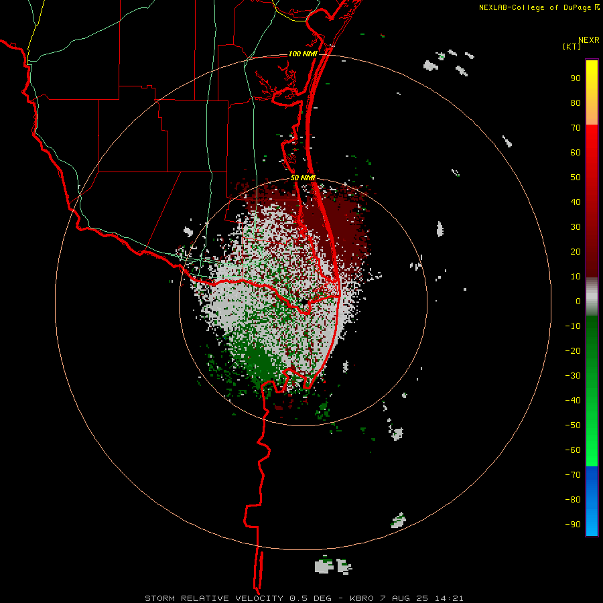Click the -60 value on color scale

point(573,450)
